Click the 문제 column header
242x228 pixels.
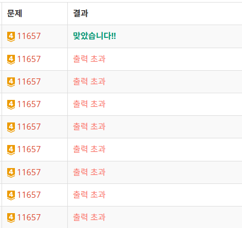[14, 13]
